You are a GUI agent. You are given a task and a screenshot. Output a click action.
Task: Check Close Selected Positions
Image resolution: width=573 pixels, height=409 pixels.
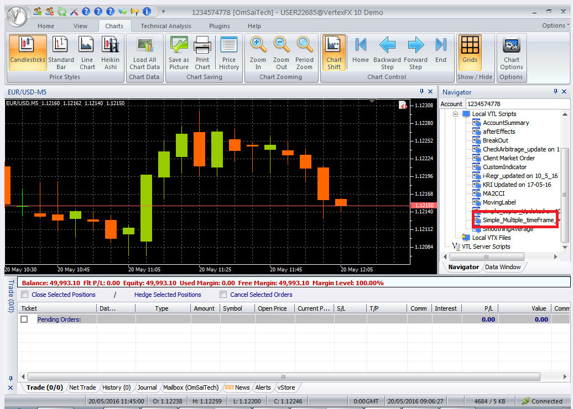click(x=24, y=295)
